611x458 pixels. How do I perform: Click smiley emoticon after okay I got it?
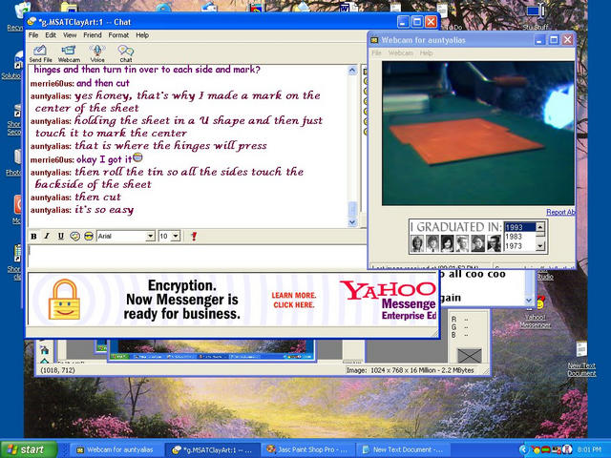pyautogui.click(x=137, y=157)
